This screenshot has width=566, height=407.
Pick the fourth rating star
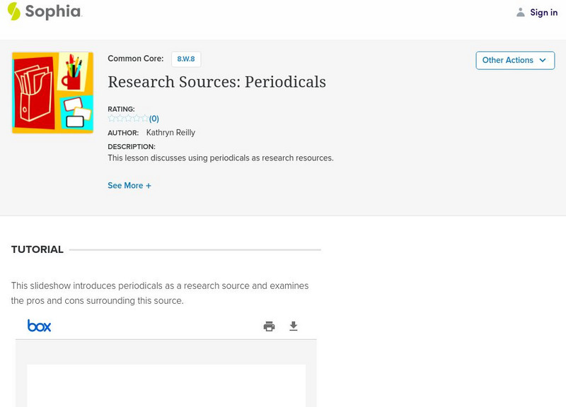(x=137, y=119)
